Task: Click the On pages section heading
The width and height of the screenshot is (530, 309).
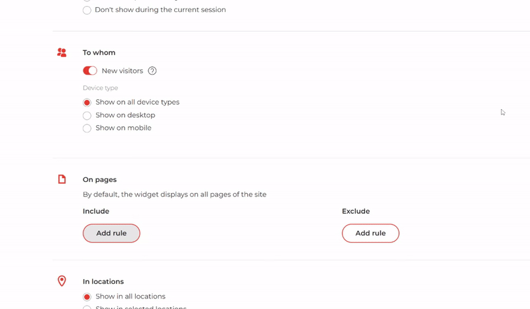Action: pos(100,180)
